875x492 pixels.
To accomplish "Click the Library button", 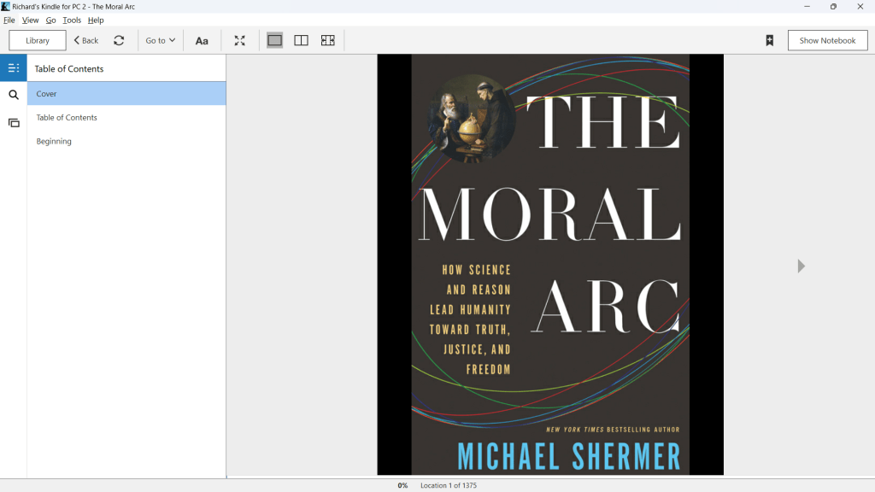I will pos(38,40).
